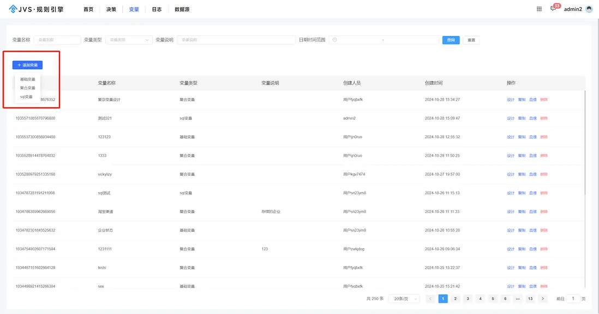Viewport: 599px width, 314px height.
Task: Go to page 6
Action: [505, 299]
